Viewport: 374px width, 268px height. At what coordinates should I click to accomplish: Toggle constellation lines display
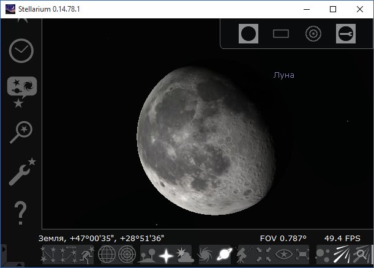49,255
